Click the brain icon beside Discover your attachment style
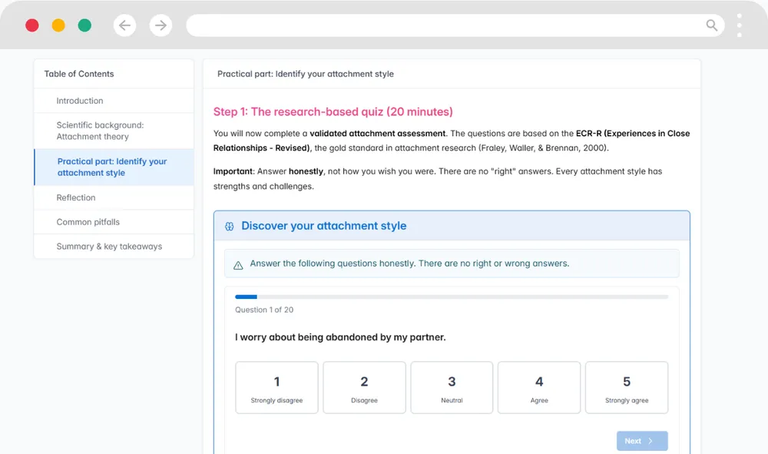Screen dimensions: 768x454 [229, 227]
